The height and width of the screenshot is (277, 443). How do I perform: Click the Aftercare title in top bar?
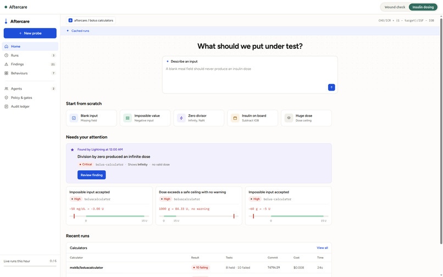click(x=18, y=7)
